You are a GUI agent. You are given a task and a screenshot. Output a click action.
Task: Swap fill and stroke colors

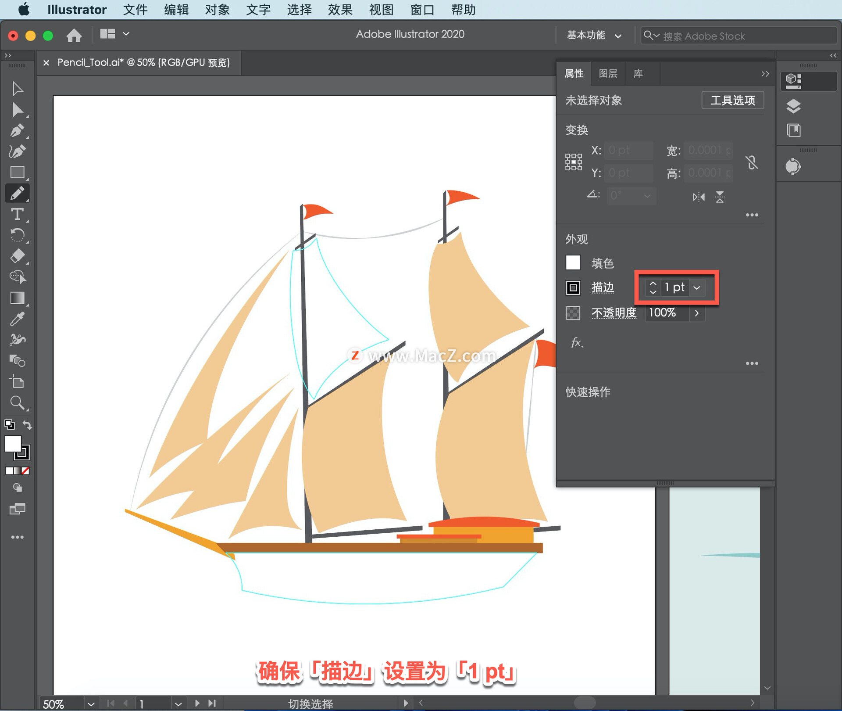click(x=27, y=424)
